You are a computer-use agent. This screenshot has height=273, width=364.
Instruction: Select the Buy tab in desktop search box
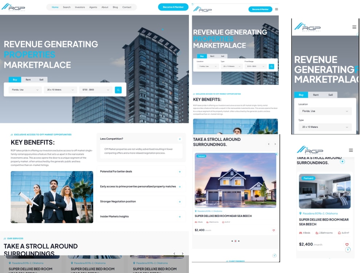15,80
